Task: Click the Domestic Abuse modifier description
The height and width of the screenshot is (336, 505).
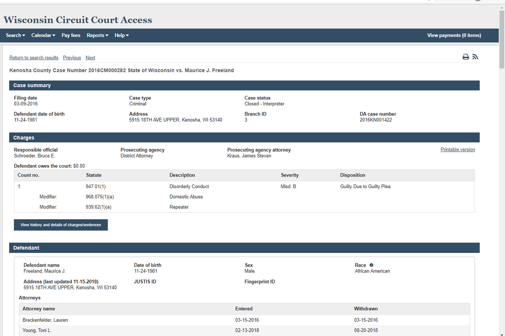Action: (186, 197)
